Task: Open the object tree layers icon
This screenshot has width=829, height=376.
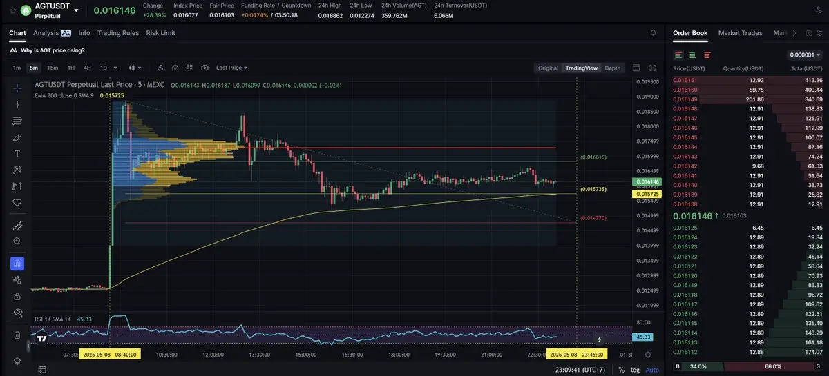Action: tap(17, 361)
